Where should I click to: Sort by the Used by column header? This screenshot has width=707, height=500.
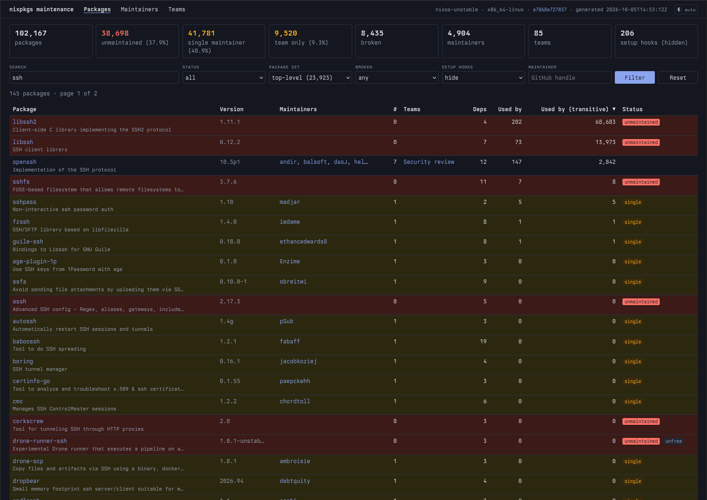pyautogui.click(x=510, y=109)
